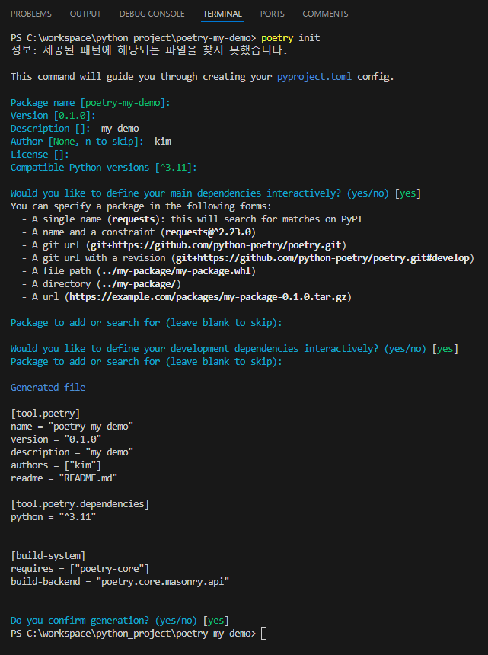Click the main dependencies interactively question
This screenshot has width=488, height=655.
(215, 193)
